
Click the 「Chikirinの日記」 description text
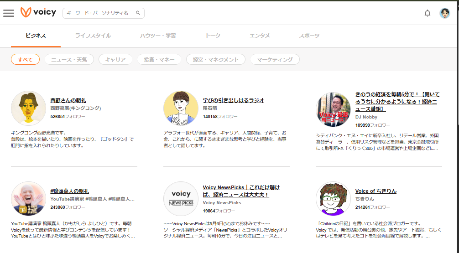pos(379,230)
